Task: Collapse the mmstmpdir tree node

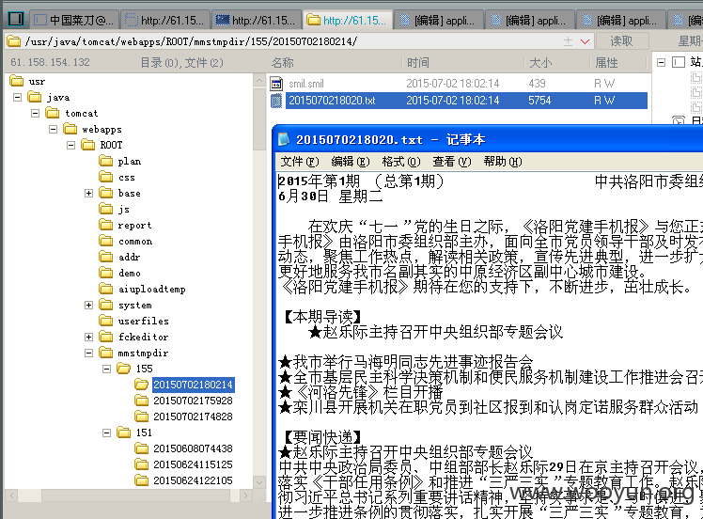Action: pos(88,353)
